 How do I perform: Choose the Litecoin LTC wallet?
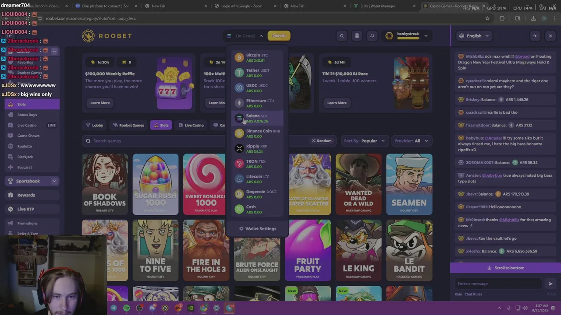click(x=257, y=179)
